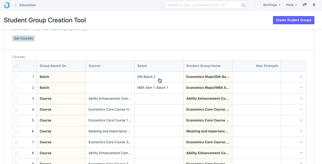322x164 pixels.
Task: Open the Help menu
Action: pos(291,5)
